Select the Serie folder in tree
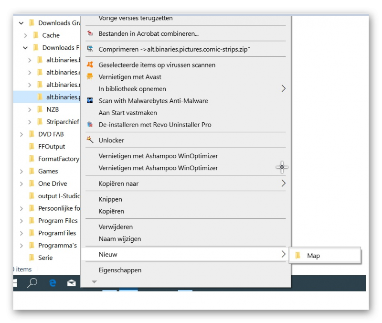 (x=45, y=258)
